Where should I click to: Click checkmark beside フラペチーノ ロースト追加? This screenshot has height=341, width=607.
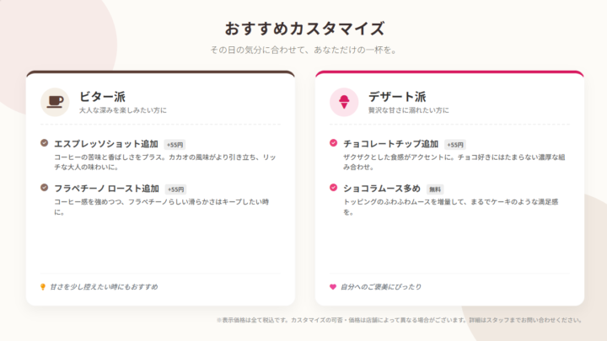[x=45, y=188]
